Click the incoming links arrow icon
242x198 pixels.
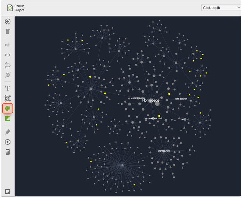(x=8, y=45)
